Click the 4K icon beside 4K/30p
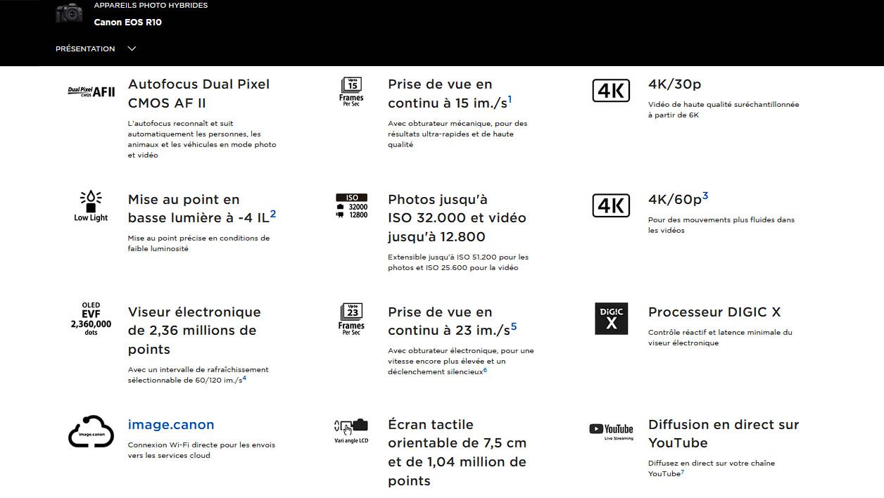This screenshot has height=498, width=884. pos(611,91)
